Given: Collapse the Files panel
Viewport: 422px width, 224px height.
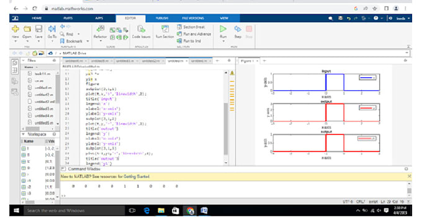Looking at the screenshot, I should 24,61.
